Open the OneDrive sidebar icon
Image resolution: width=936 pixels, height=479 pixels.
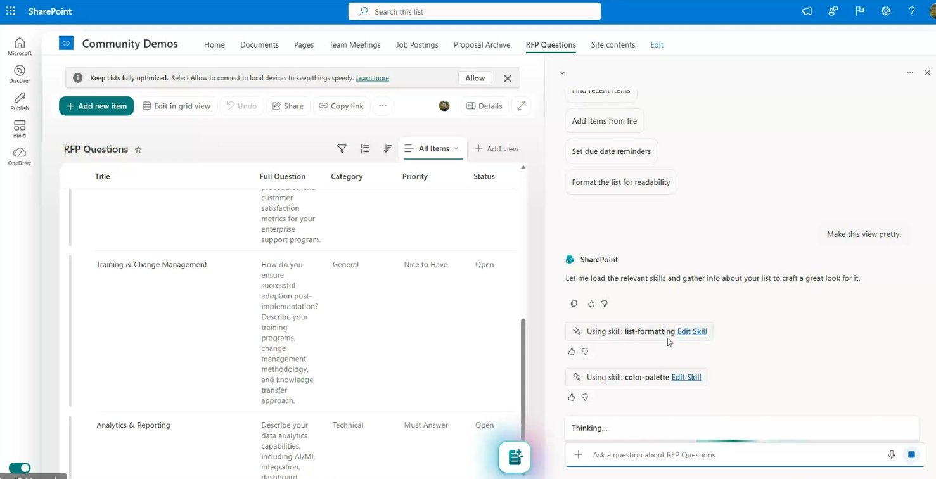point(20,156)
